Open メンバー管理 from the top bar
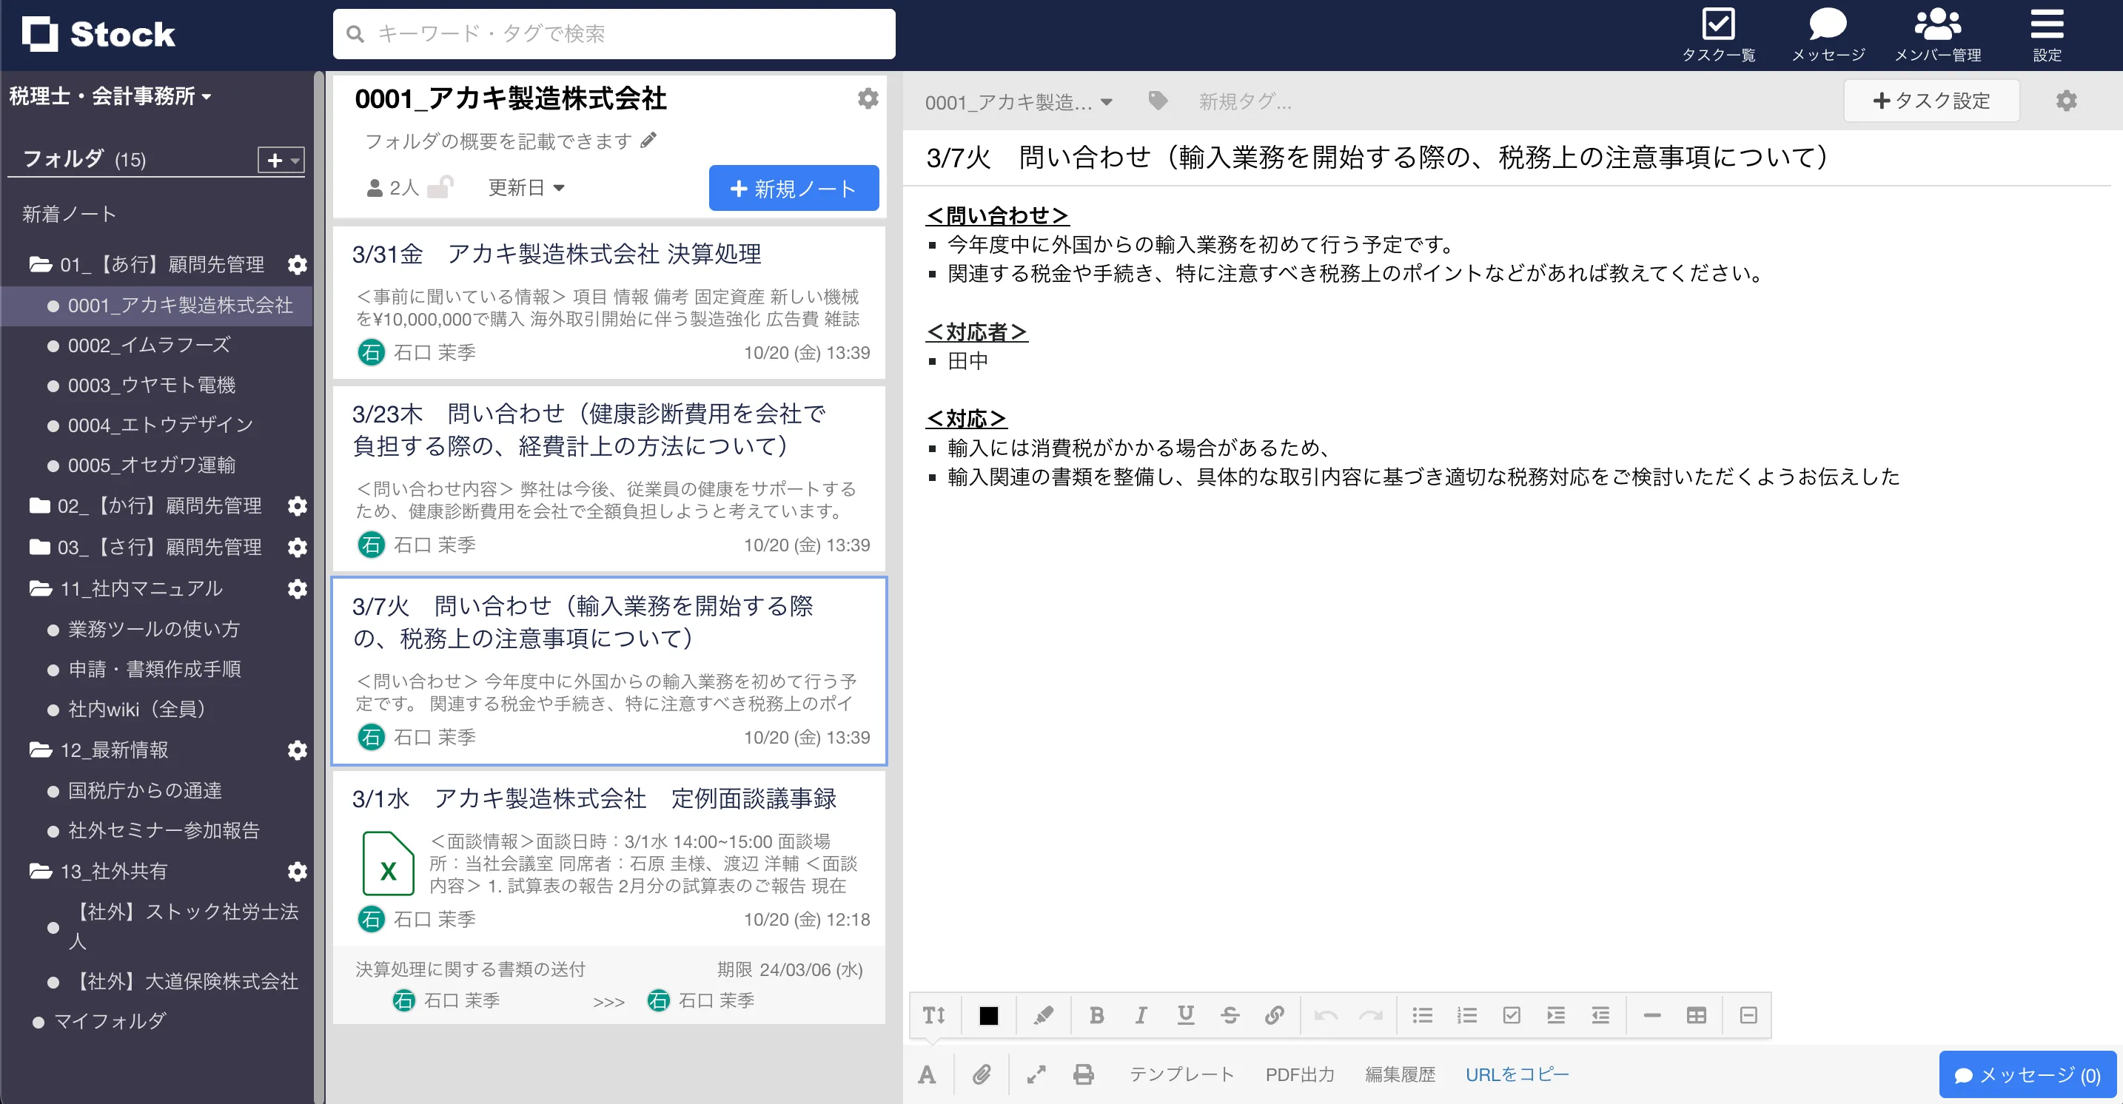The width and height of the screenshot is (2123, 1104). (x=1939, y=33)
